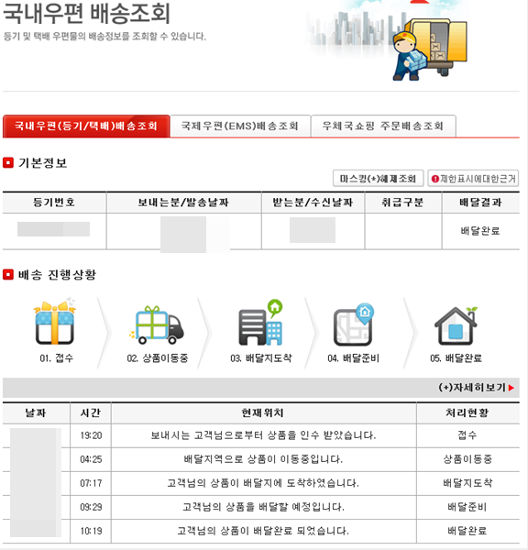Click 배달지도착 status in 처리현황 column

(467, 483)
